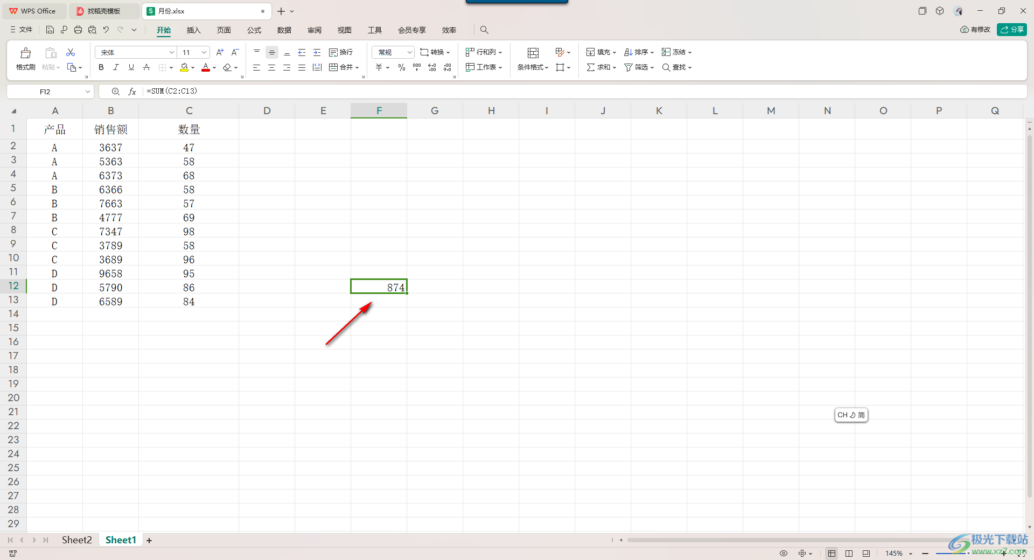Image resolution: width=1034 pixels, height=560 pixels.
Task: Click the zoom out minus icon
Action: click(925, 553)
